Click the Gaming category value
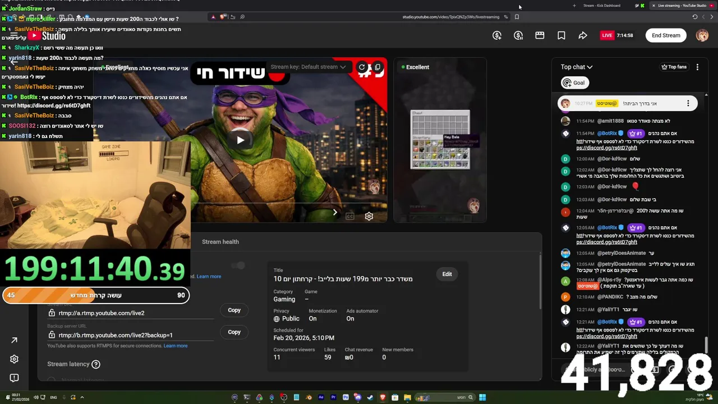The width and height of the screenshot is (718, 404). tap(284, 300)
